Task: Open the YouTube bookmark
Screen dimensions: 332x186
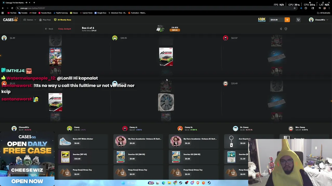Action: [x=12, y=13]
